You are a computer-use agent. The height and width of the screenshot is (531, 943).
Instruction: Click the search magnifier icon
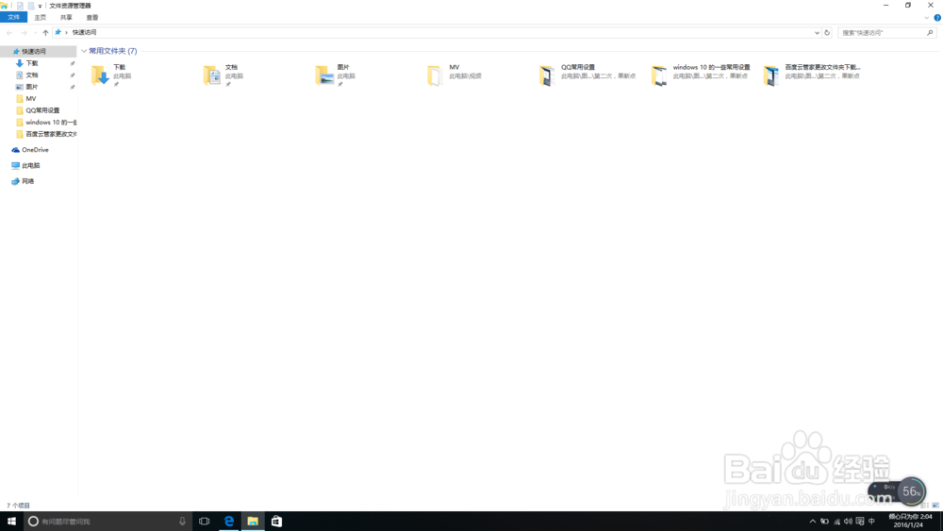[930, 32]
